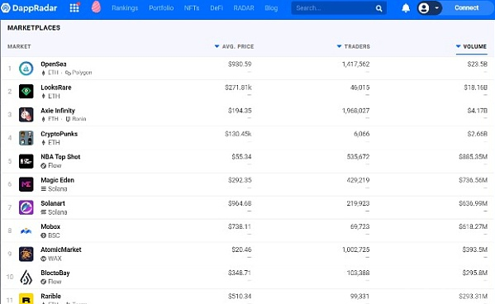The width and height of the screenshot is (495, 304).
Task: Click Magic Eden average price $292.35
Action: [240, 180]
